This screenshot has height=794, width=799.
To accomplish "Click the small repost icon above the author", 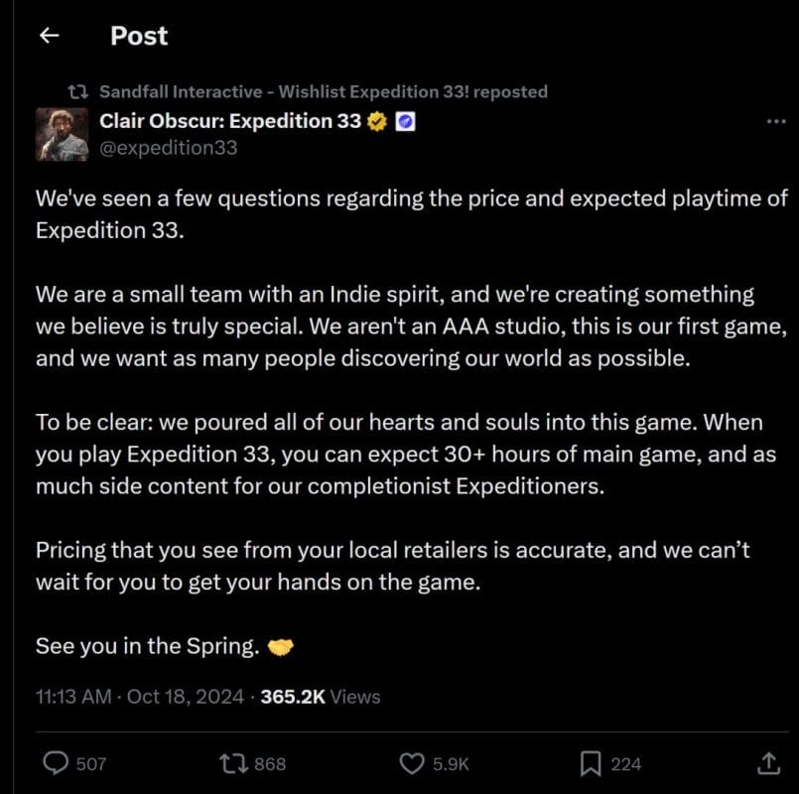I will [76, 91].
